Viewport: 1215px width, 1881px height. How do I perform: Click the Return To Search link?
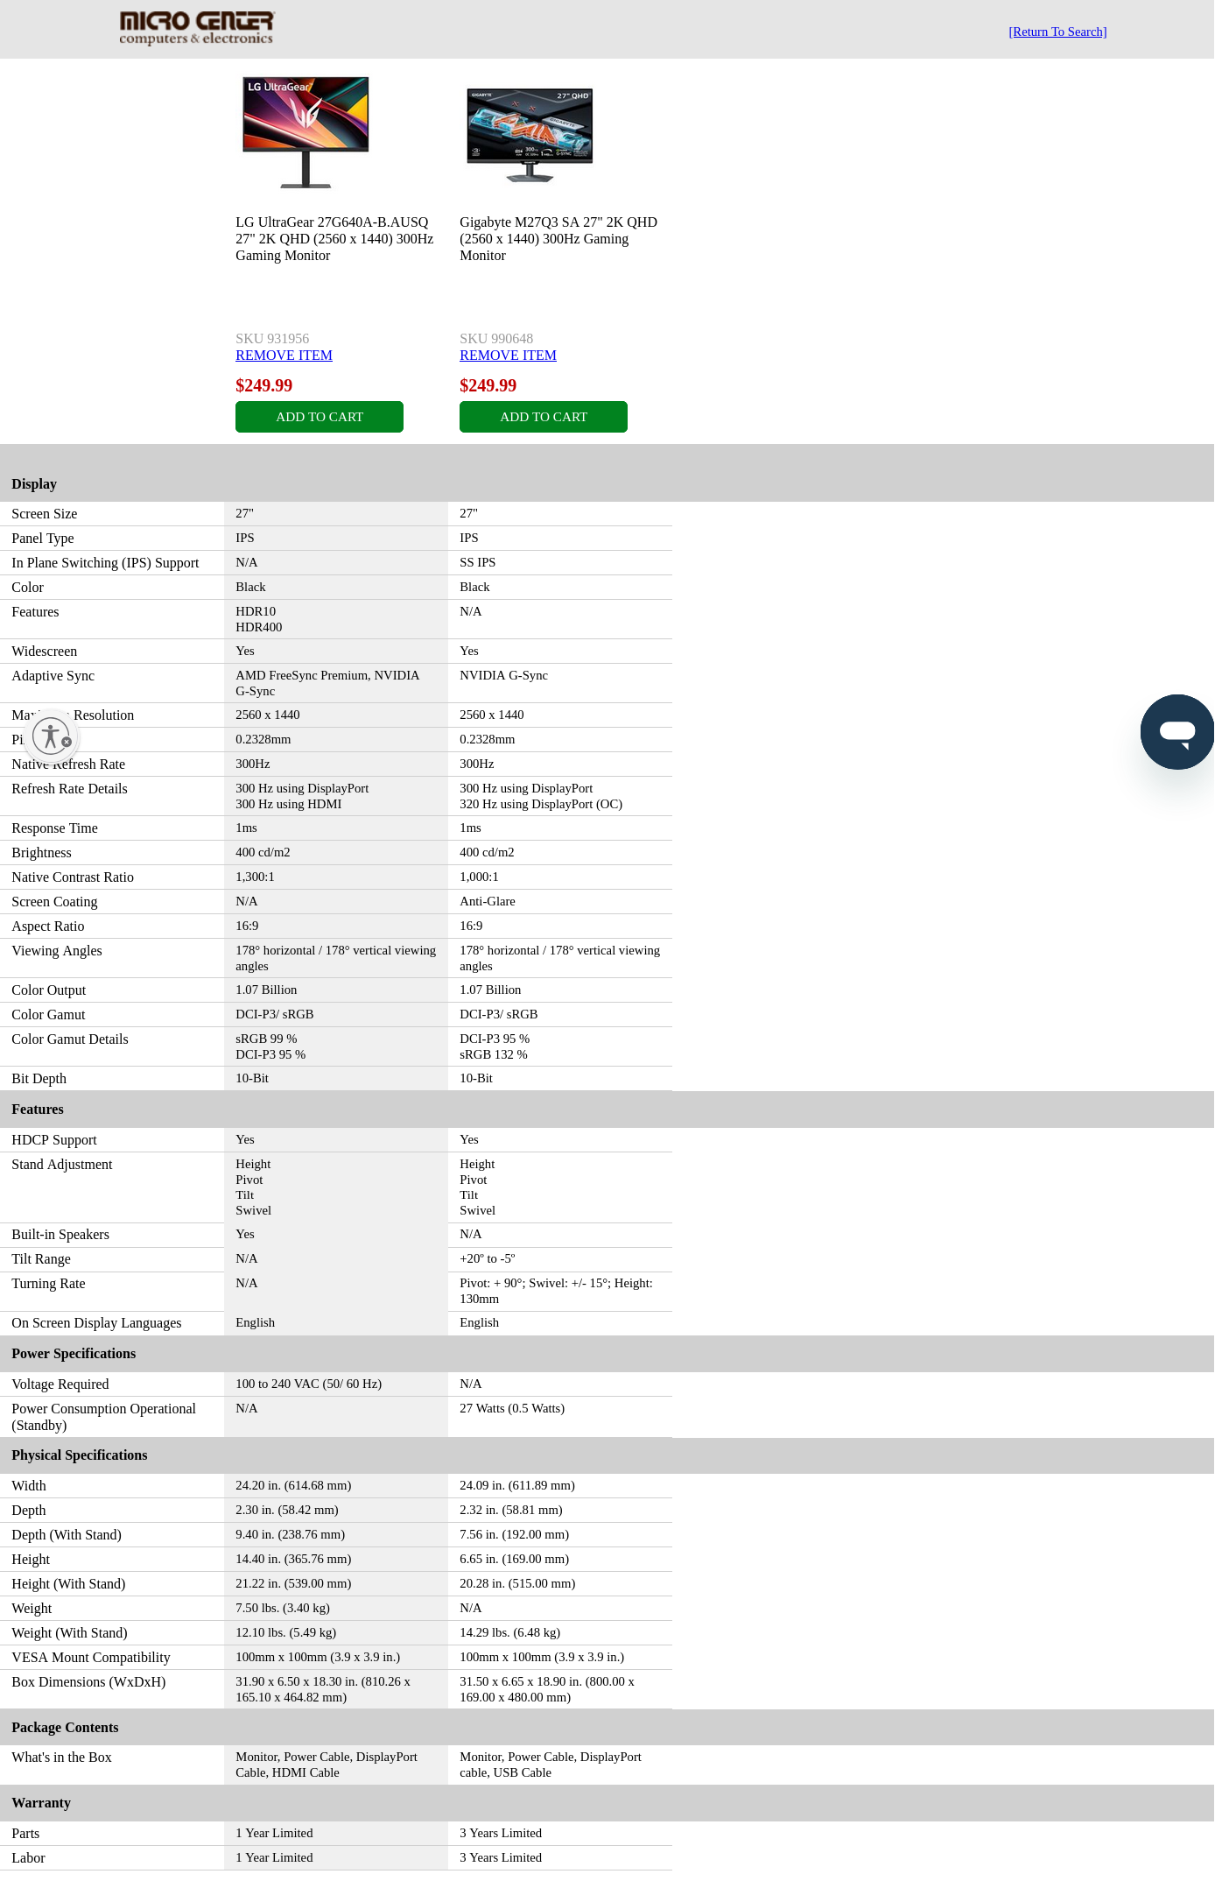coord(1057,32)
